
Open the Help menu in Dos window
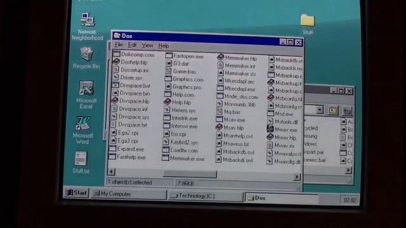pos(164,46)
